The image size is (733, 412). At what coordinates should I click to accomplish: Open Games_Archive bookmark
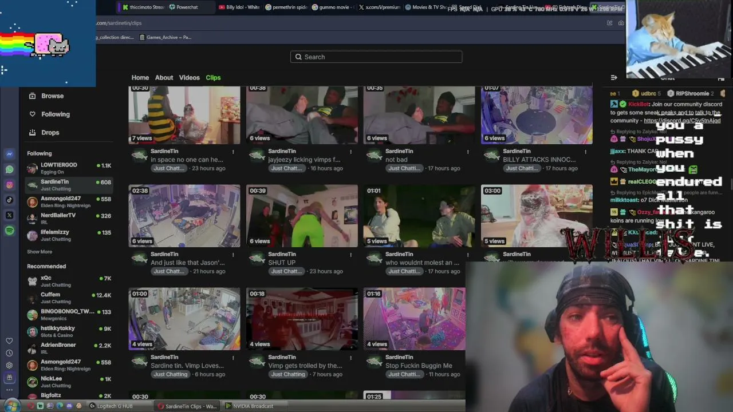(x=164, y=37)
